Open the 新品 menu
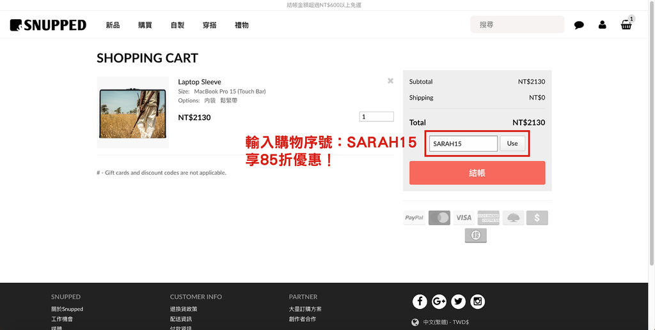The width and height of the screenshot is (655, 330). [113, 25]
